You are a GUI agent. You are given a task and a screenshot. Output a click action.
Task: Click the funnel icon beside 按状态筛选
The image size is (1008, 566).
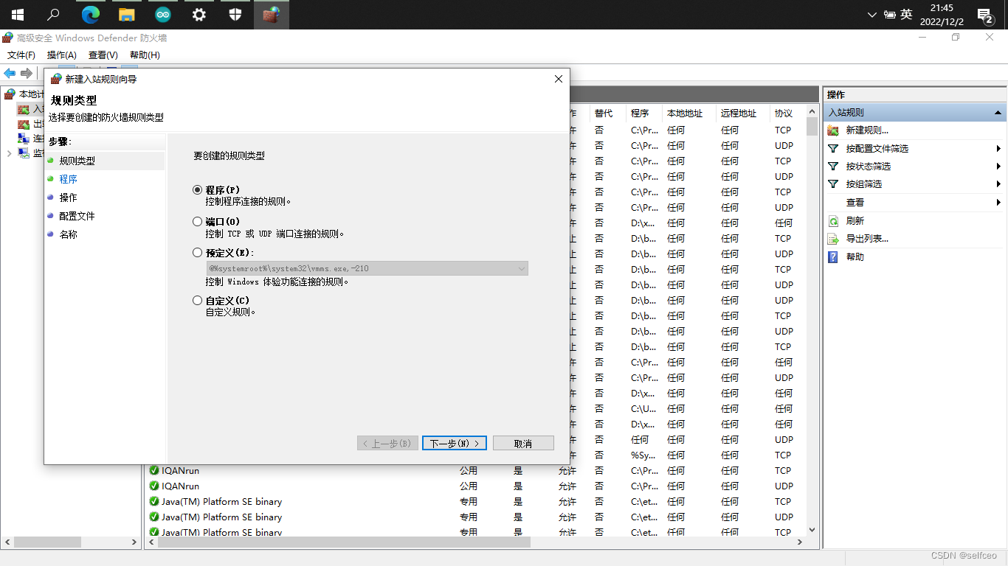[833, 167]
